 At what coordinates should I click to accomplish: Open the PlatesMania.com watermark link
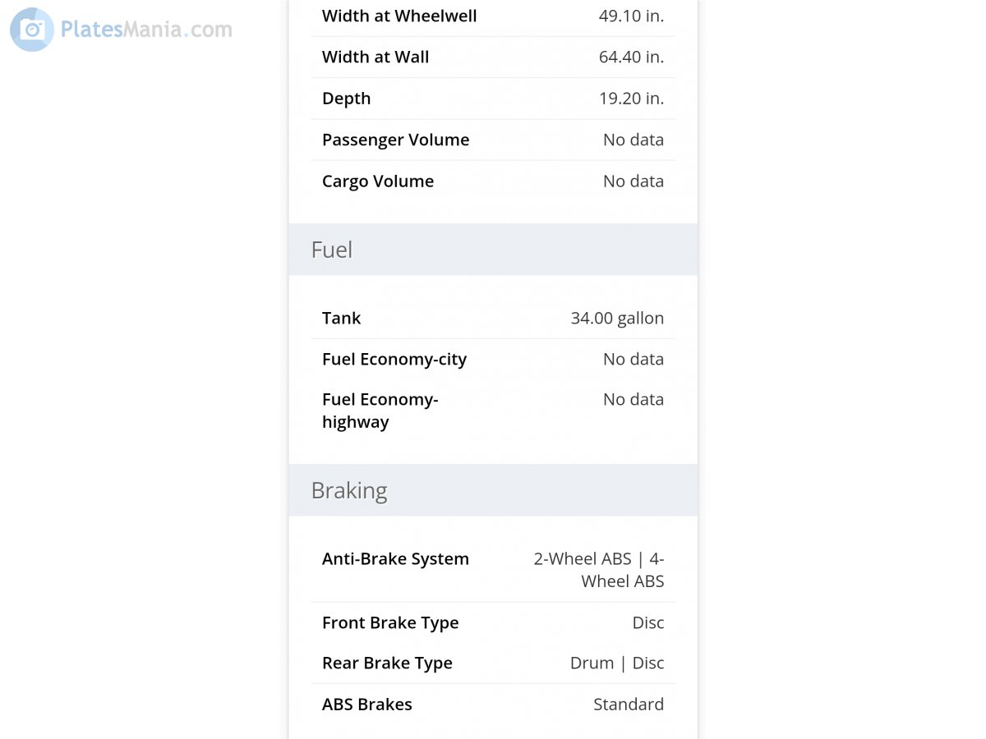tap(146, 30)
